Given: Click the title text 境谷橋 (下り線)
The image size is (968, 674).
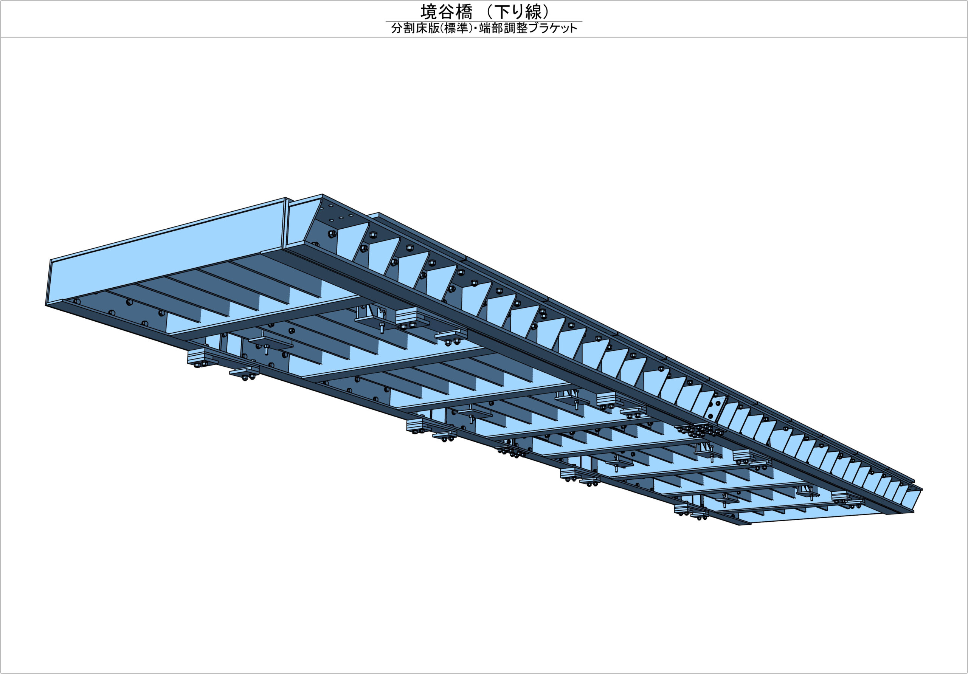Looking at the screenshot, I should tap(484, 12).
